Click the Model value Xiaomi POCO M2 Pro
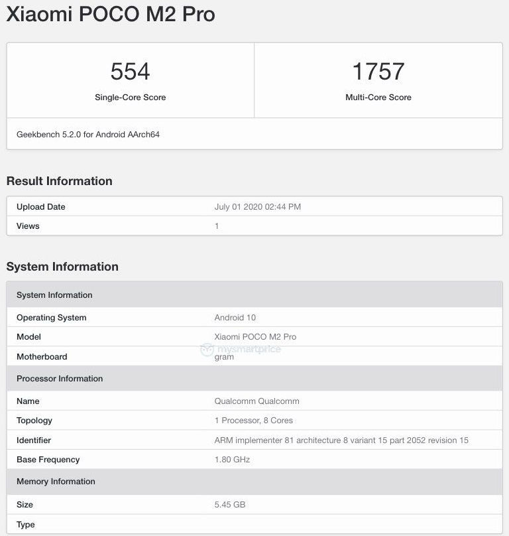This screenshot has height=536, width=509. [255, 337]
